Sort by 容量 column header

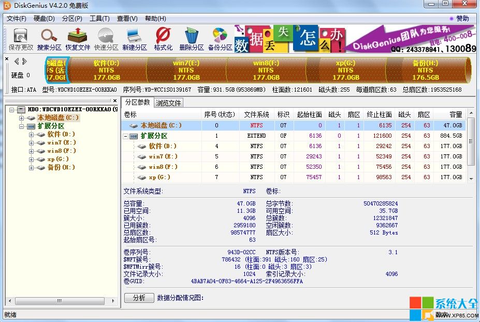[449, 114]
